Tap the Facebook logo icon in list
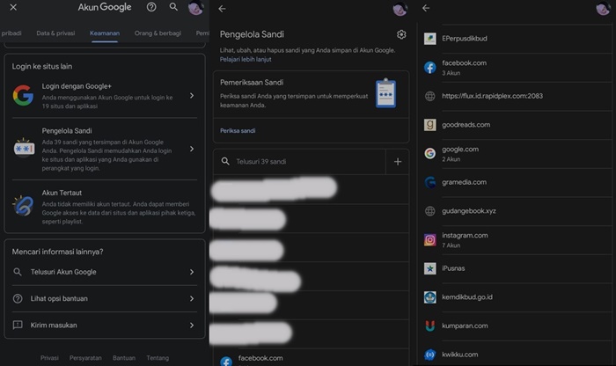This screenshot has height=366, width=616. click(x=429, y=68)
